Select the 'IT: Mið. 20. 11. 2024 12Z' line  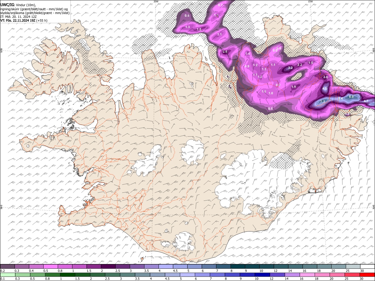tap(18, 17)
